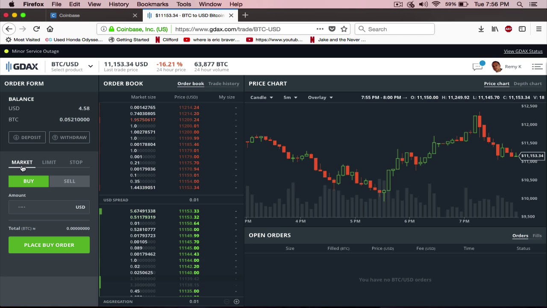Open the Clifford Netflix bookmark
Viewport: 547px width, 308px height.
tap(166, 40)
